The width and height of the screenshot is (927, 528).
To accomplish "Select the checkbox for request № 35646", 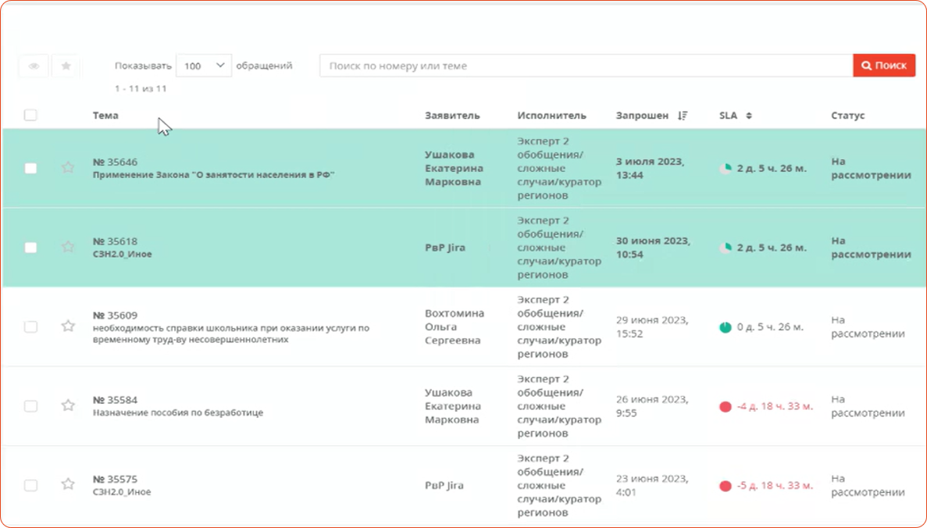I will (x=30, y=168).
